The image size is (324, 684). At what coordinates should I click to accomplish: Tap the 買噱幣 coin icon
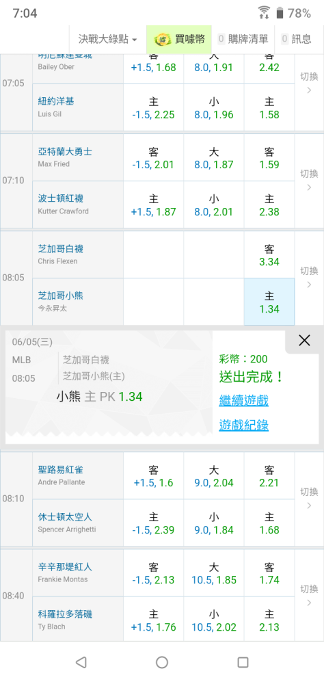(x=162, y=39)
